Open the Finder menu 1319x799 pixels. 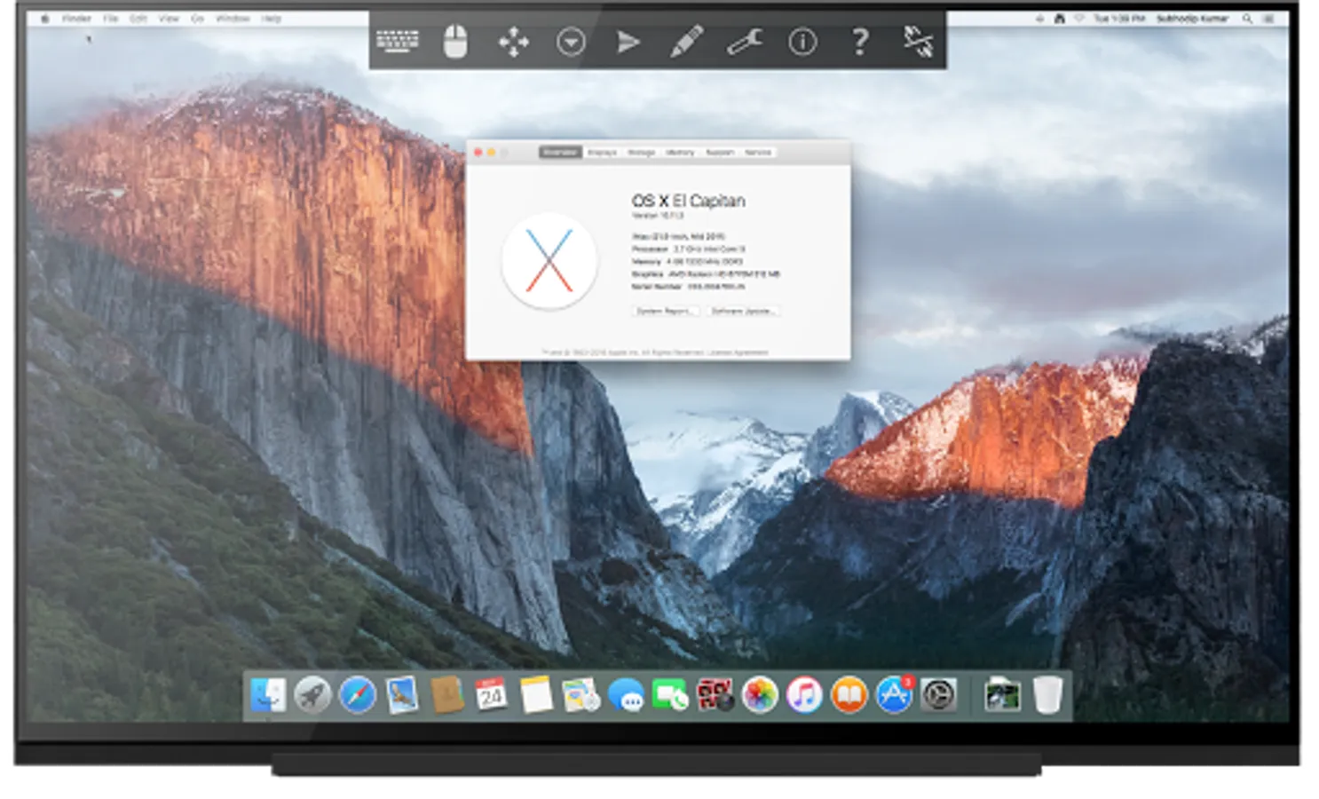click(x=76, y=18)
